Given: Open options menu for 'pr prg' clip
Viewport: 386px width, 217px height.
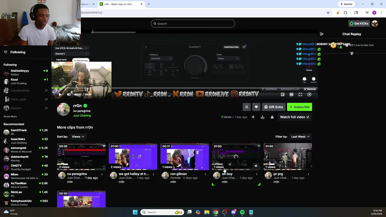Looking at the screenshot, I should point(308,174).
